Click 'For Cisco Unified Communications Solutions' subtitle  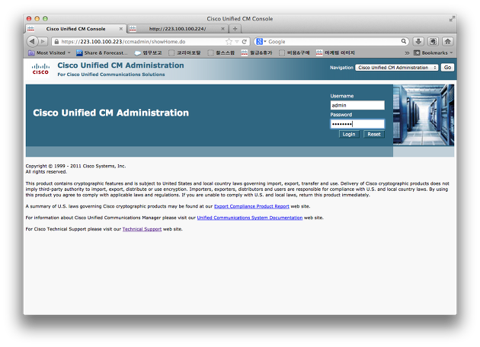(x=111, y=75)
